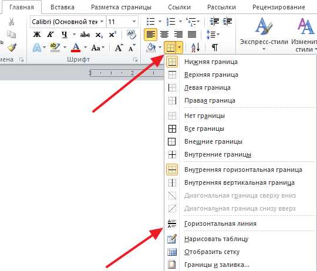Click the numbered list icon
This screenshot has width=317, height=271.
[171, 21]
